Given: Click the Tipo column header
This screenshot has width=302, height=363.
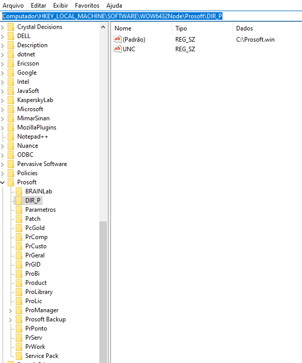Looking at the screenshot, I should pyautogui.click(x=202, y=28).
